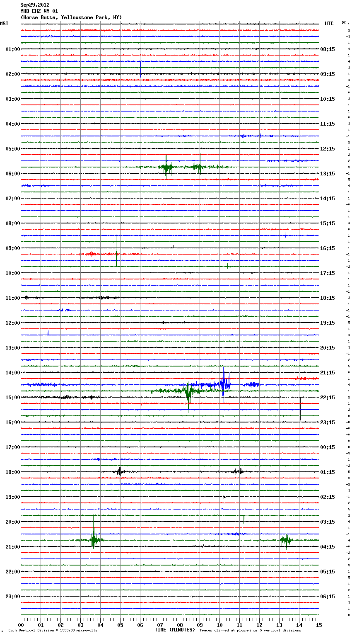Click the YHB EHZ WY 01 station label
The width and height of the screenshot is (352, 636).
[39, 11]
